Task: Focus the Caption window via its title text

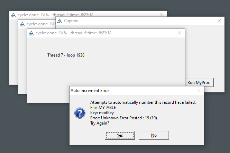Action: pyautogui.click(x=71, y=21)
